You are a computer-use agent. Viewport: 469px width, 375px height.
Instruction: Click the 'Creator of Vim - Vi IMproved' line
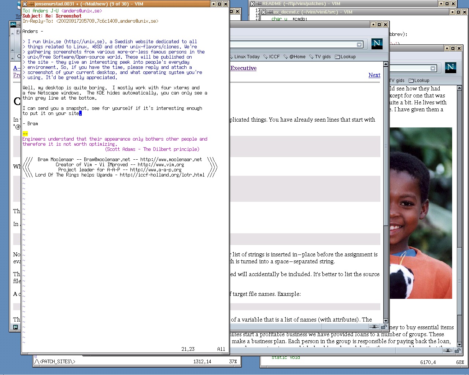coord(120,165)
